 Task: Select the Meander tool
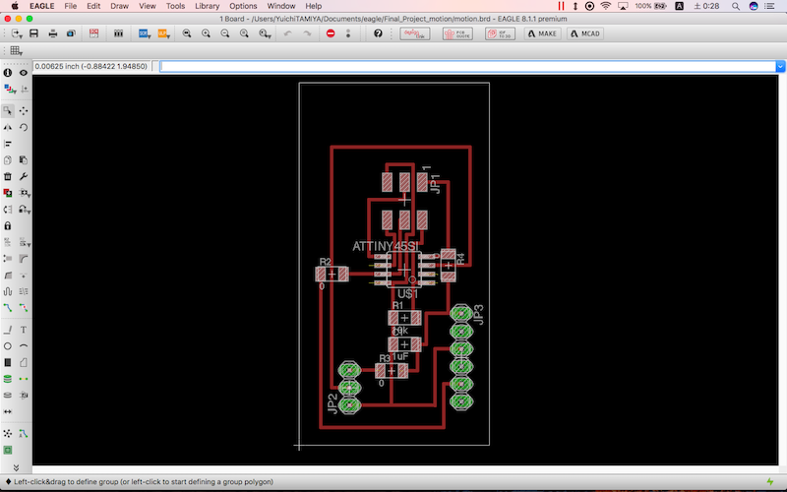point(8,291)
